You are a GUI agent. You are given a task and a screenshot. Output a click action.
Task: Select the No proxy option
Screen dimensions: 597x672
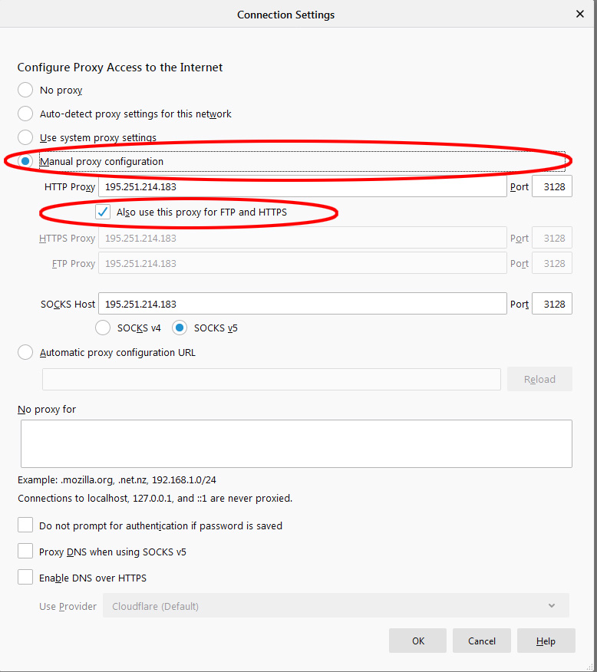[25, 90]
